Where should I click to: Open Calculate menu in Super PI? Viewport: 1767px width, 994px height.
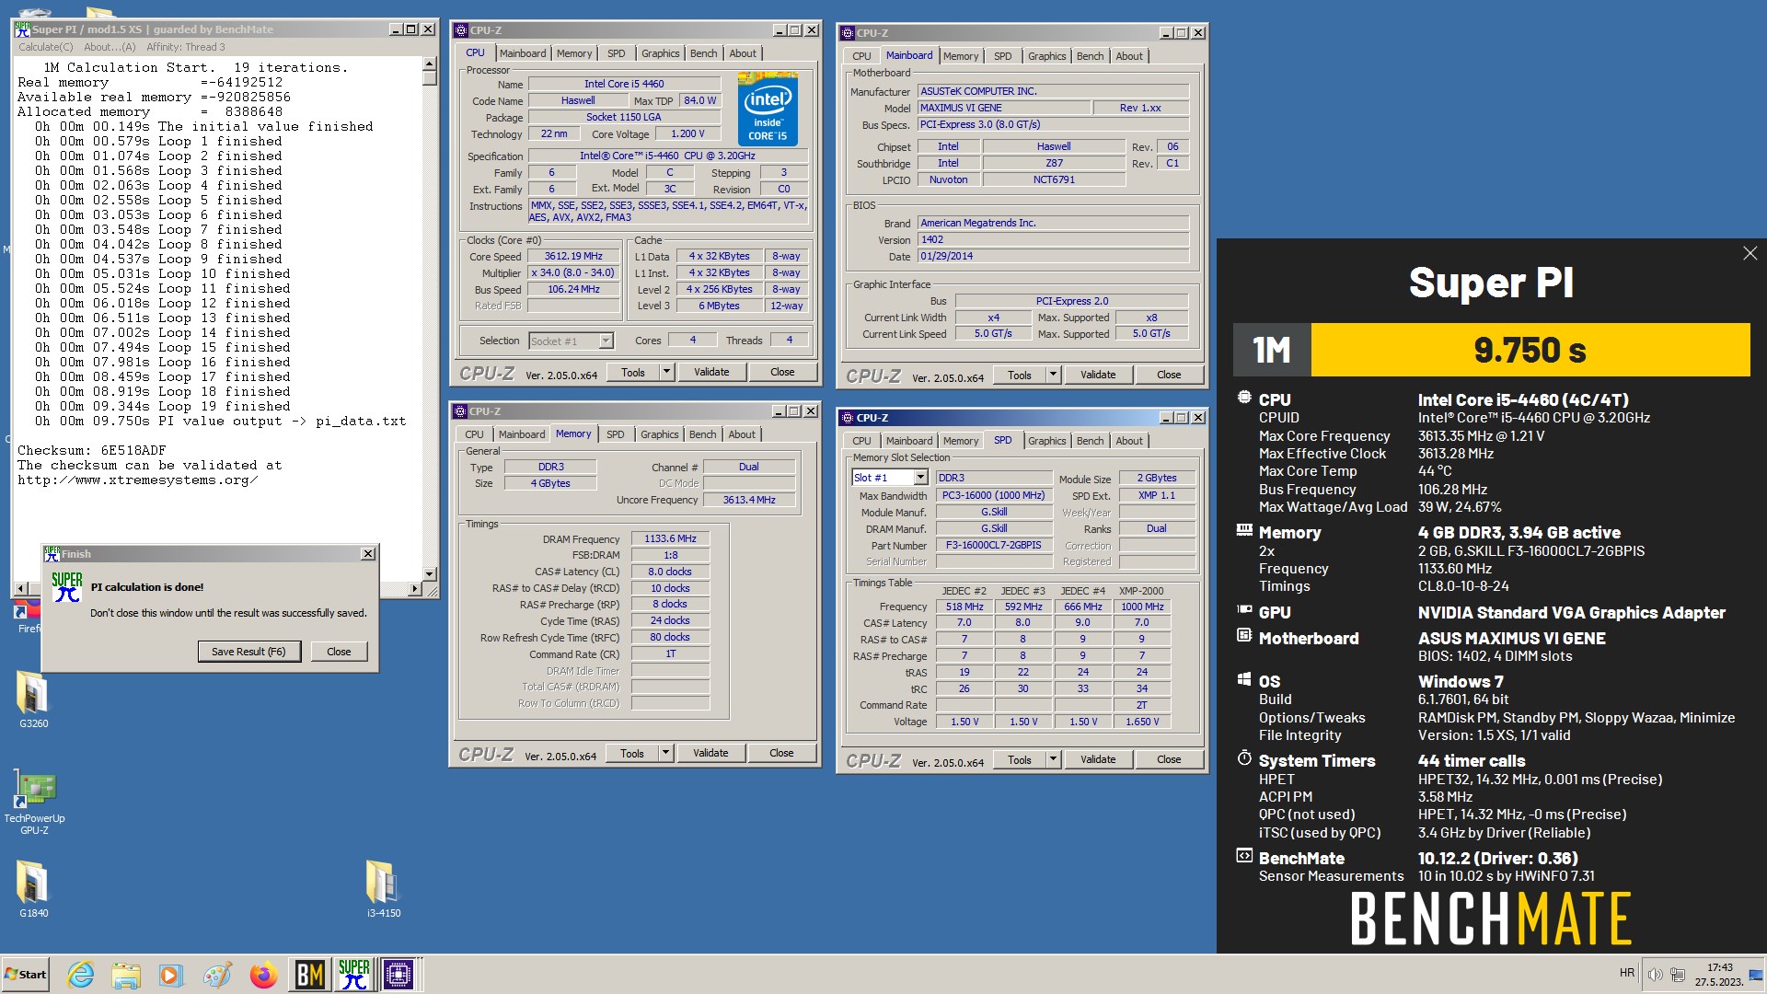pos(46,47)
